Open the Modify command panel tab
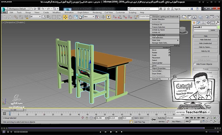The height and width of the screenshot is (135, 222). point(199,23)
